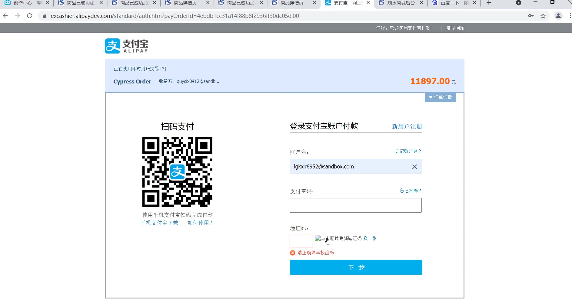Open a new browser tab with plus
Screen dimensions: 572x300
pos(489,3)
